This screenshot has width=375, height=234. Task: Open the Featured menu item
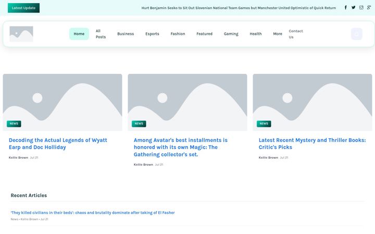click(205, 34)
